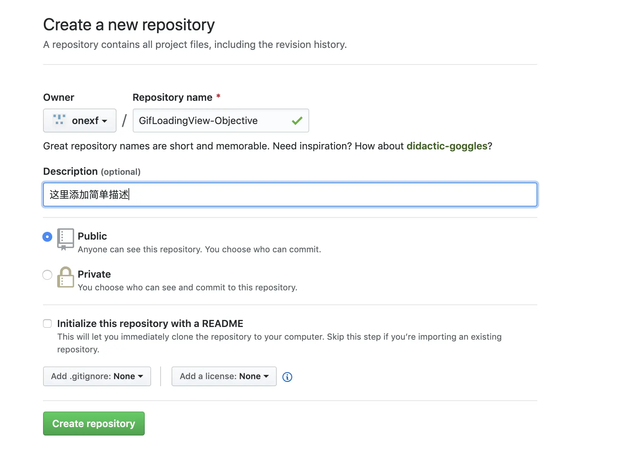Click the README initialization label text

pyautogui.click(x=150, y=323)
